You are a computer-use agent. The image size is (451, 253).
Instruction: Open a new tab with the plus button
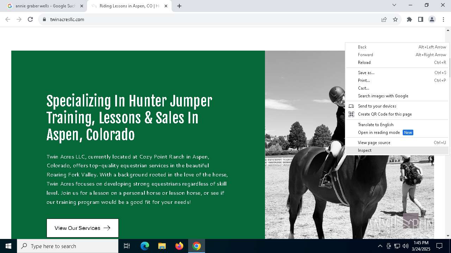tap(179, 6)
